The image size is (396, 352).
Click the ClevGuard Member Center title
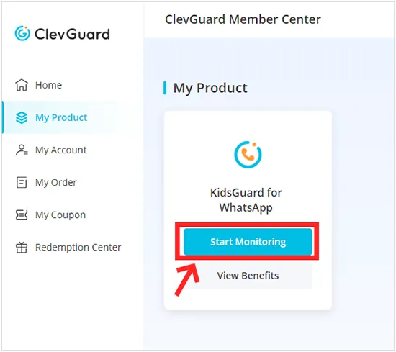tap(243, 19)
